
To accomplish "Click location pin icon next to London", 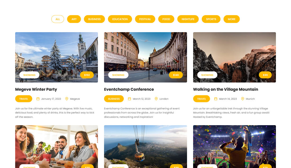I will pyautogui.click(x=156, y=99).
